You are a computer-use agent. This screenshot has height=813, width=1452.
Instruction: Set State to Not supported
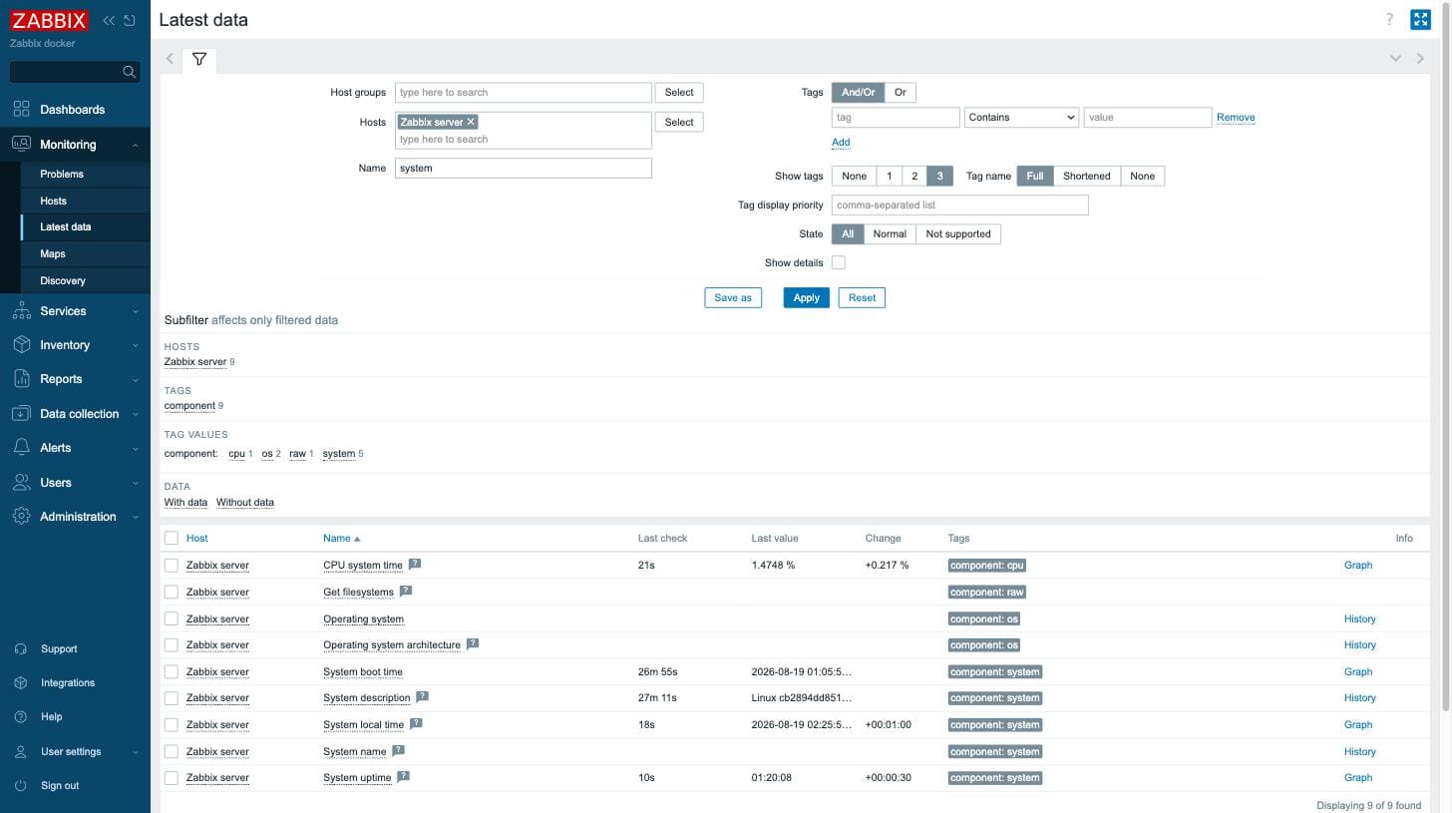tap(957, 234)
